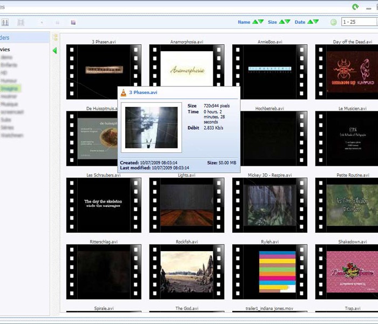This screenshot has height=324, width=378.
Task: Sort by Name descending arrow
Action: point(261,22)
